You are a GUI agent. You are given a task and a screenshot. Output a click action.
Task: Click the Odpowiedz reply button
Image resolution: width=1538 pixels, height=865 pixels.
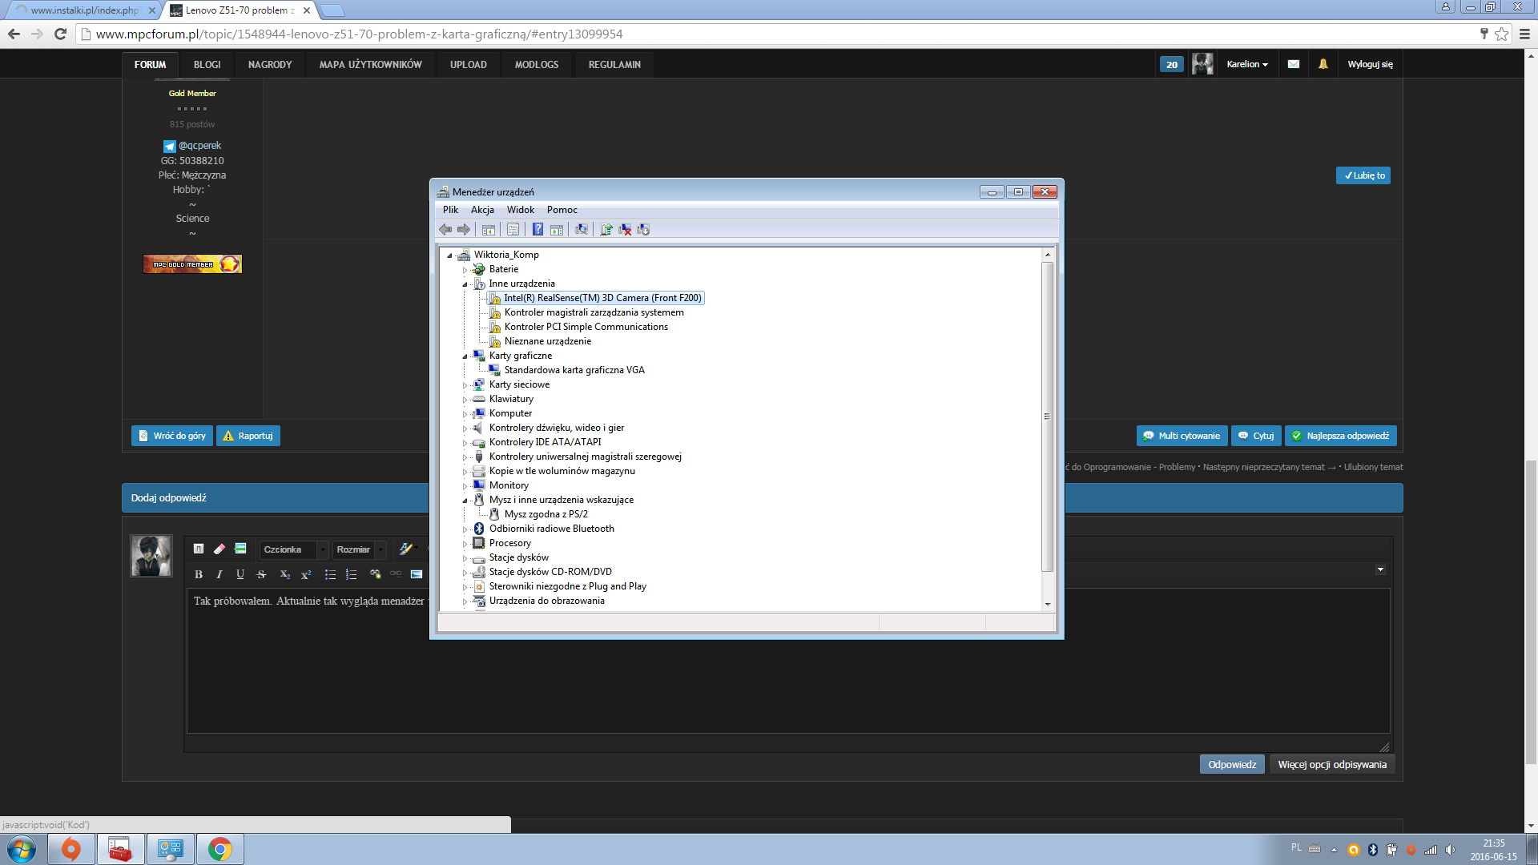click(x=1232, y=765)
